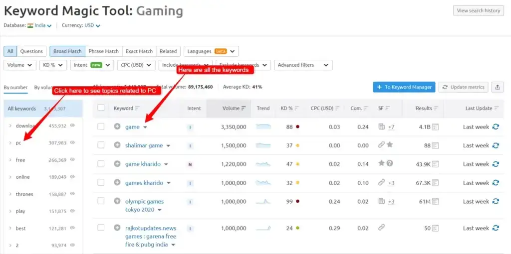This screenshot has height=254, width=511.
Task: Change the USD currency dropdown
Action: click(92, 25)
